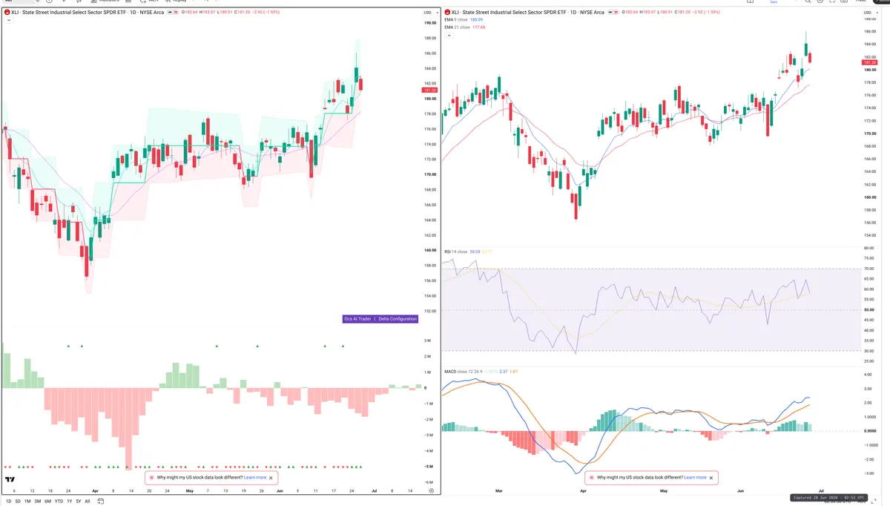This screenshot has height=506, width=890.
Task: Click the 177.68 EMA 21 value
Action: (479, 27)
